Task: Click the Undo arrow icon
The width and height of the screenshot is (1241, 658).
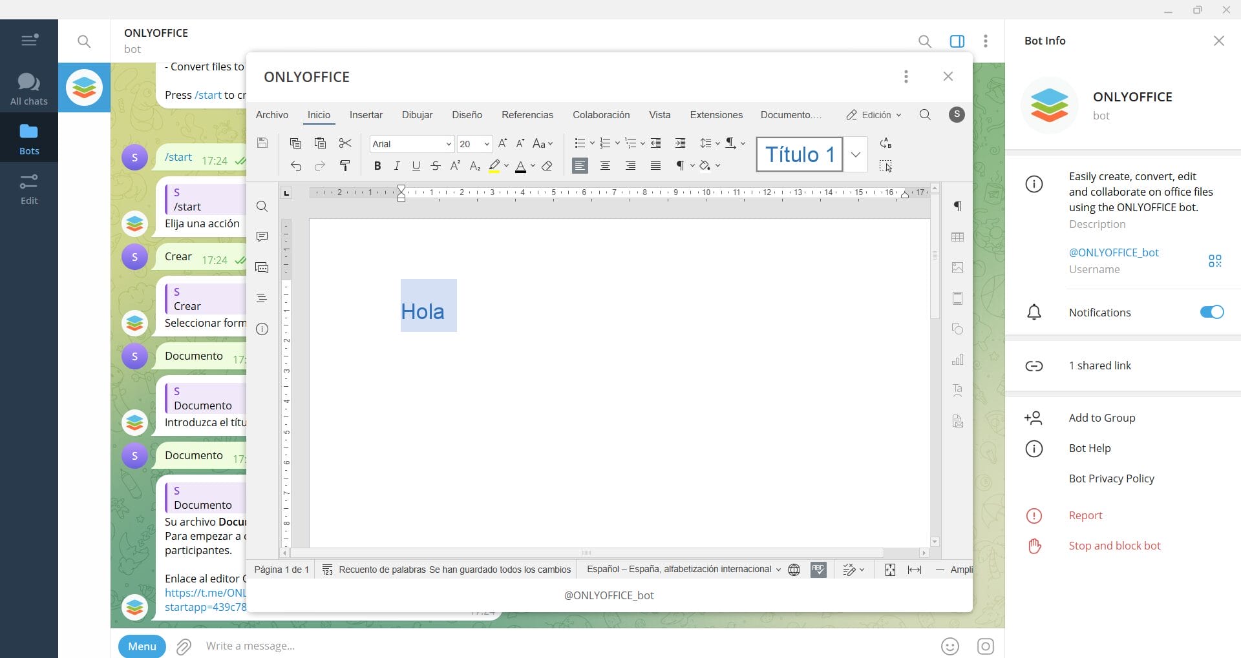Action: click(x=295, y=166)
